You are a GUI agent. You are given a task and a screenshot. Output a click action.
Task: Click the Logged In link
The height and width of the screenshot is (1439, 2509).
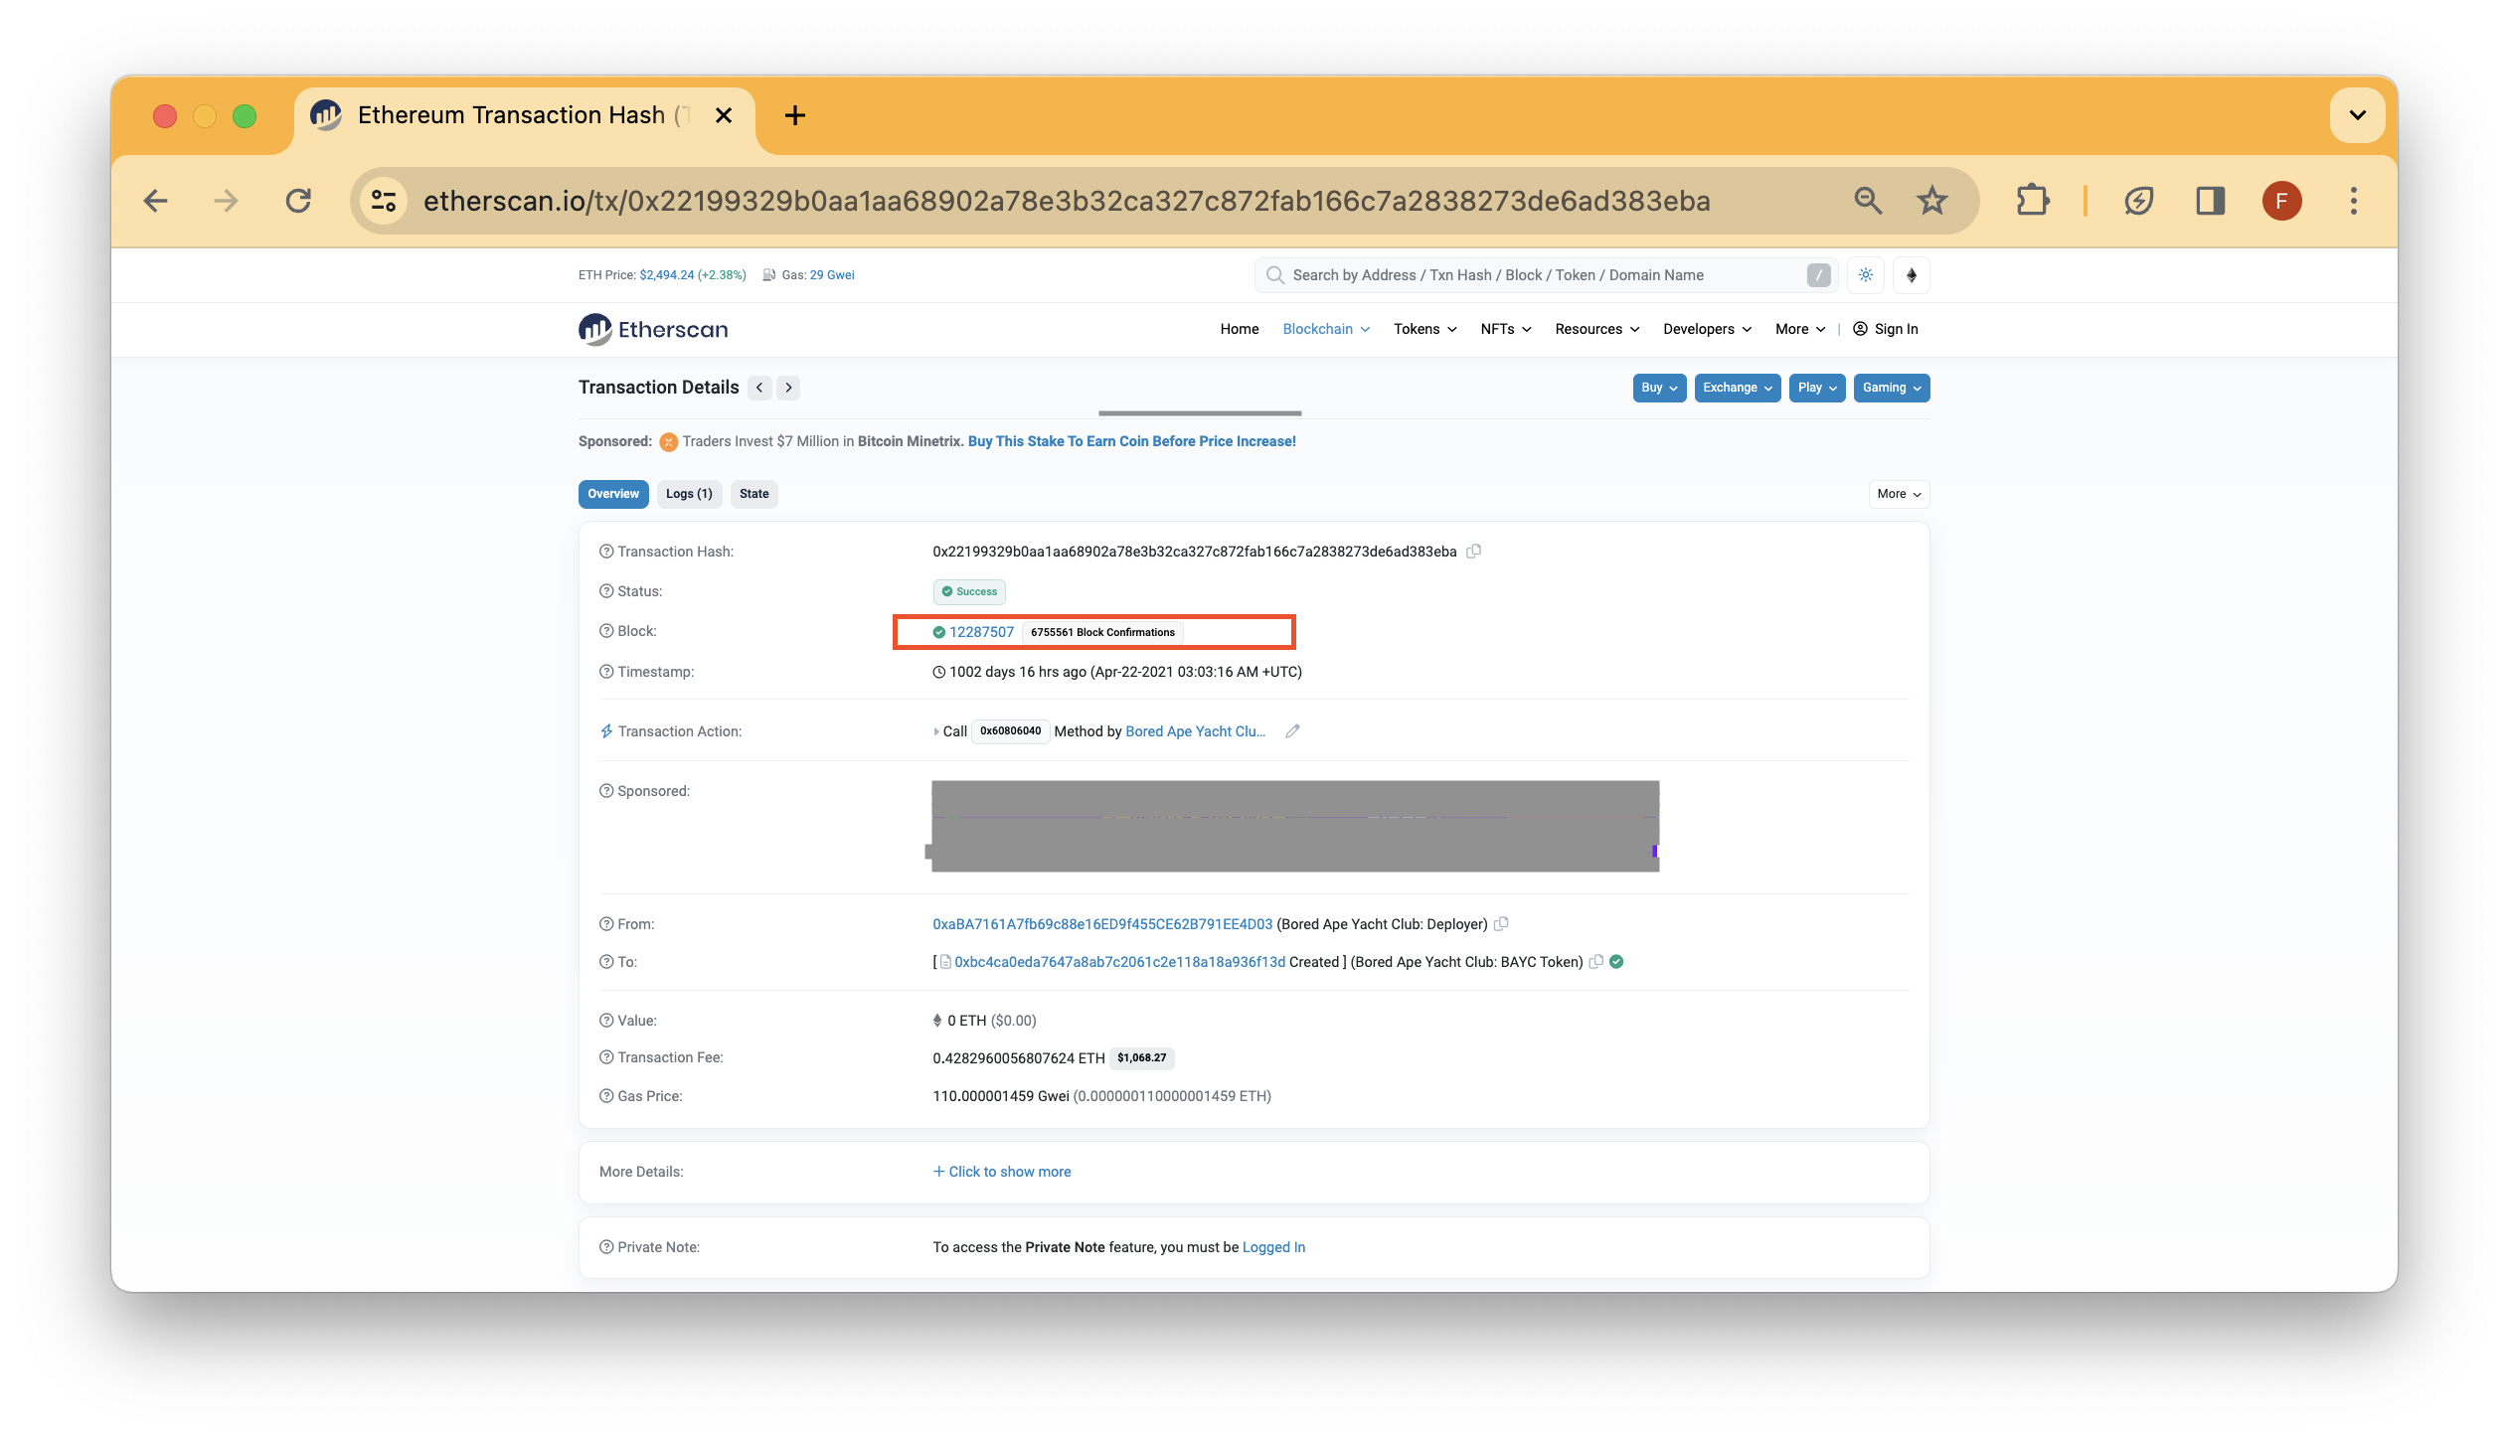[x=1273, y=1247]
